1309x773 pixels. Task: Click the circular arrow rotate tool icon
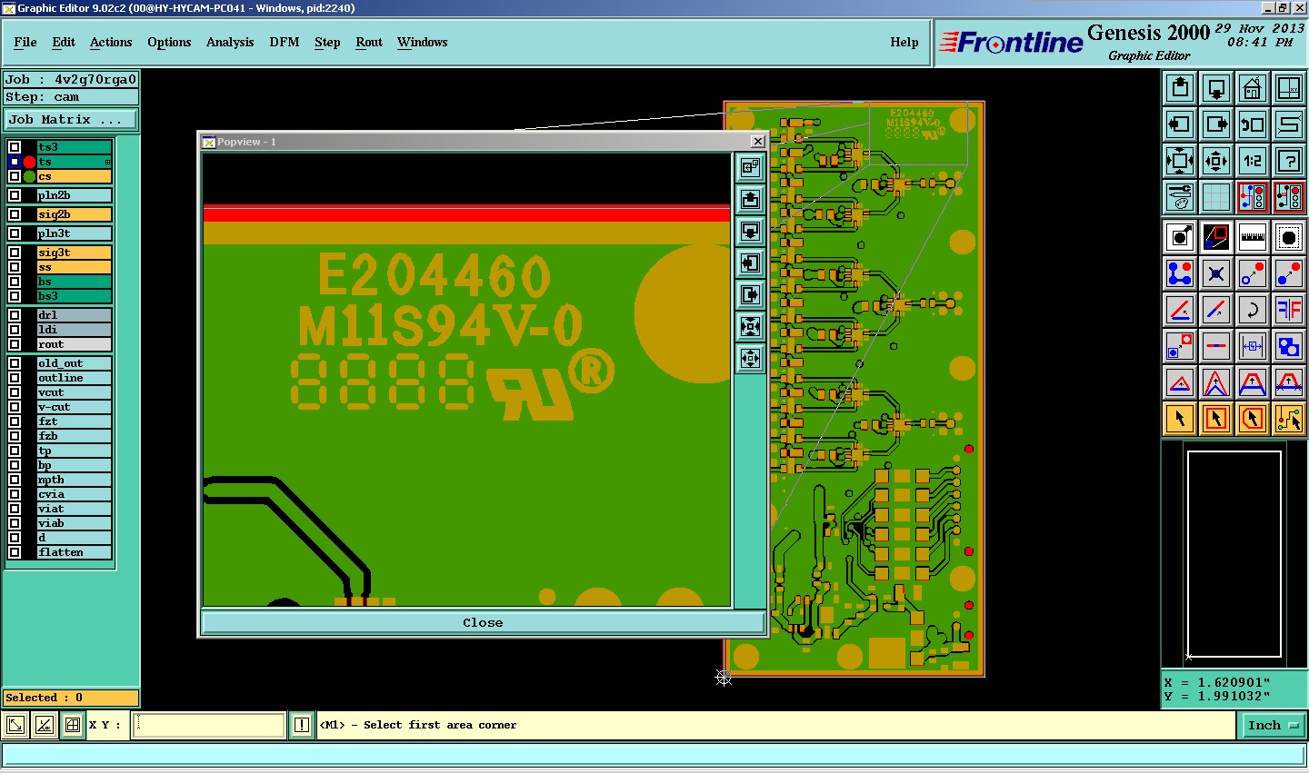1253,310
